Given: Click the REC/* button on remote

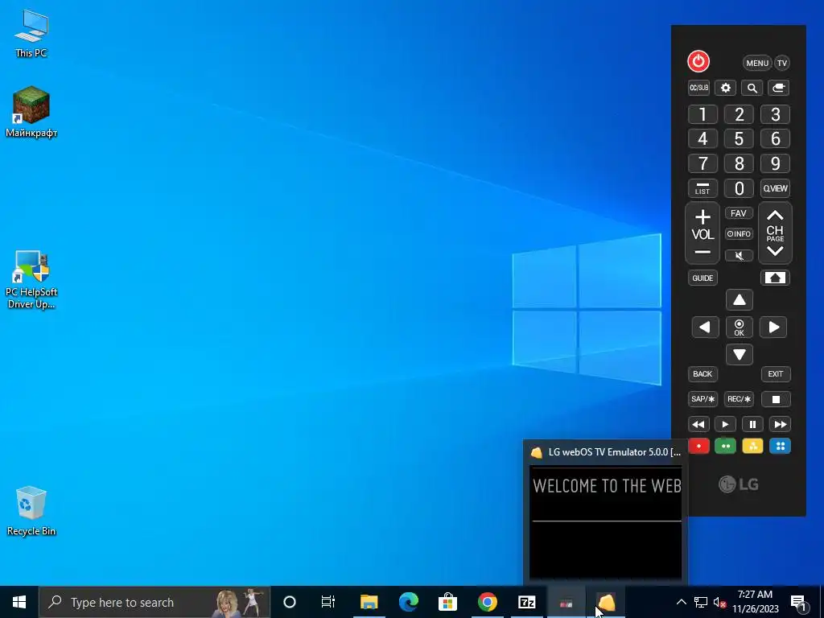Looking at the screenshot, I should point(739,399).
